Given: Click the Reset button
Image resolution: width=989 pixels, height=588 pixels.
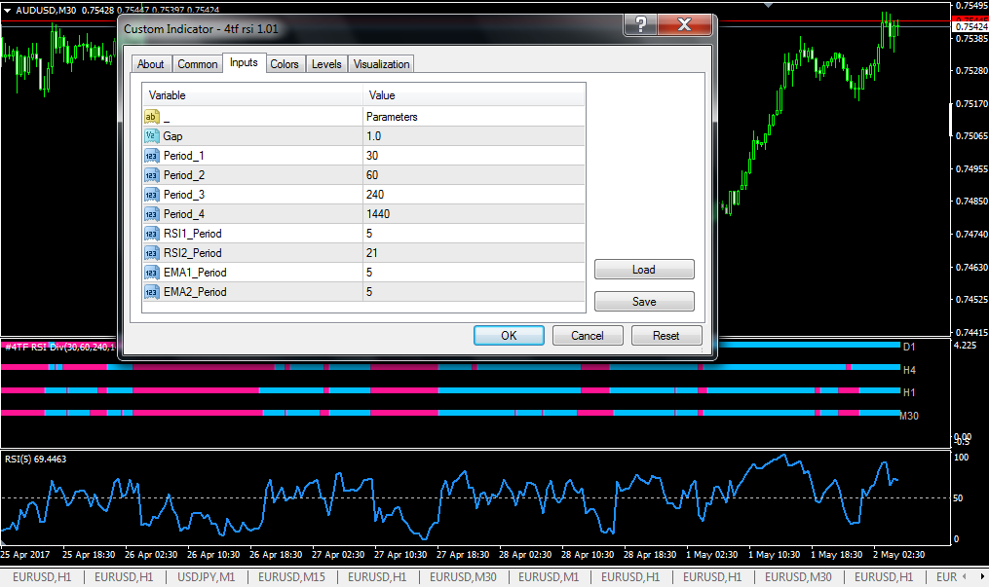Looking at the screenshot, I should click(666, 335).
